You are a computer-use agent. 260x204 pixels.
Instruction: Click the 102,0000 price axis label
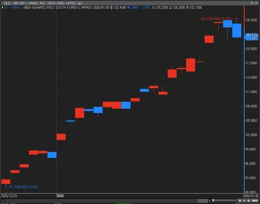tap(251, 135)
